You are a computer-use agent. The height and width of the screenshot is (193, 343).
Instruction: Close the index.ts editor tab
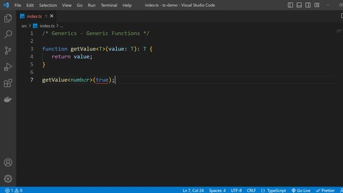point(51,16)
